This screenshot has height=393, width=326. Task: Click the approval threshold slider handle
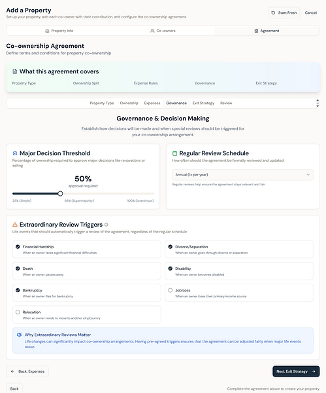point(60,193)
